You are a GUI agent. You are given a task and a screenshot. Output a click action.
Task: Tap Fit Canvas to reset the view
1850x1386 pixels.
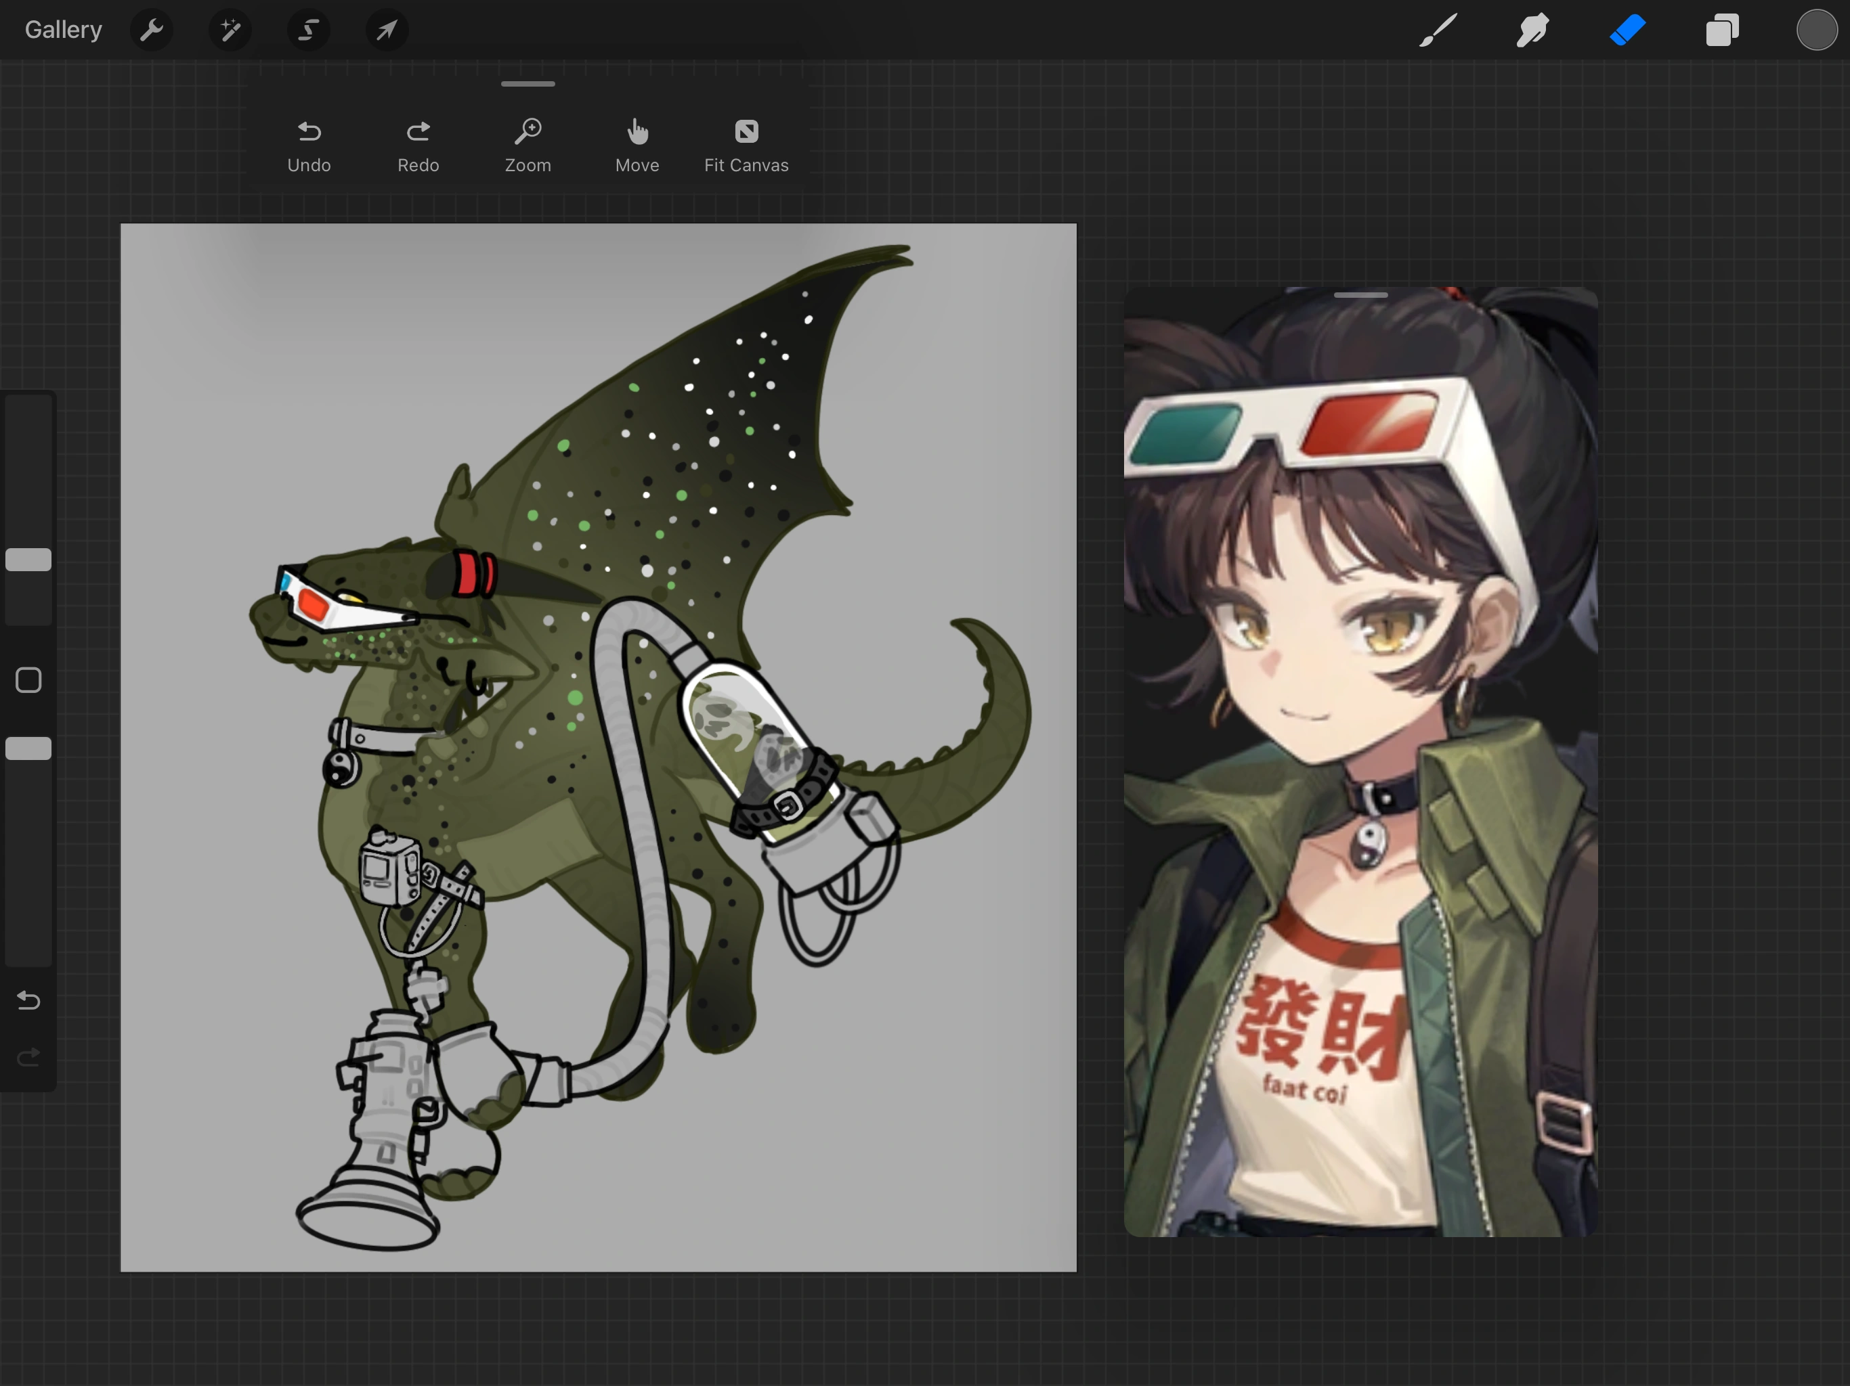[x=746, y=143]
